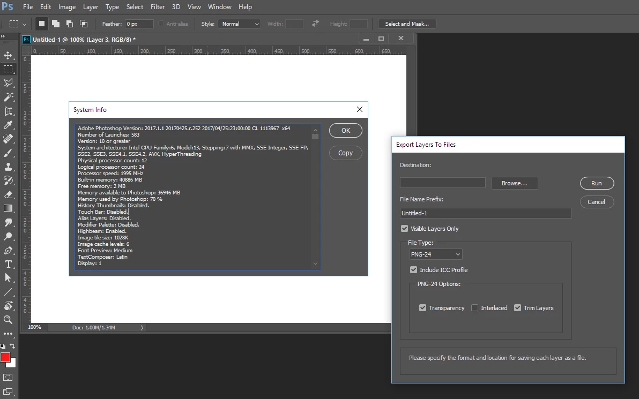Select the Pen tool
The image size is (639, 399).
tap(8, 250)
